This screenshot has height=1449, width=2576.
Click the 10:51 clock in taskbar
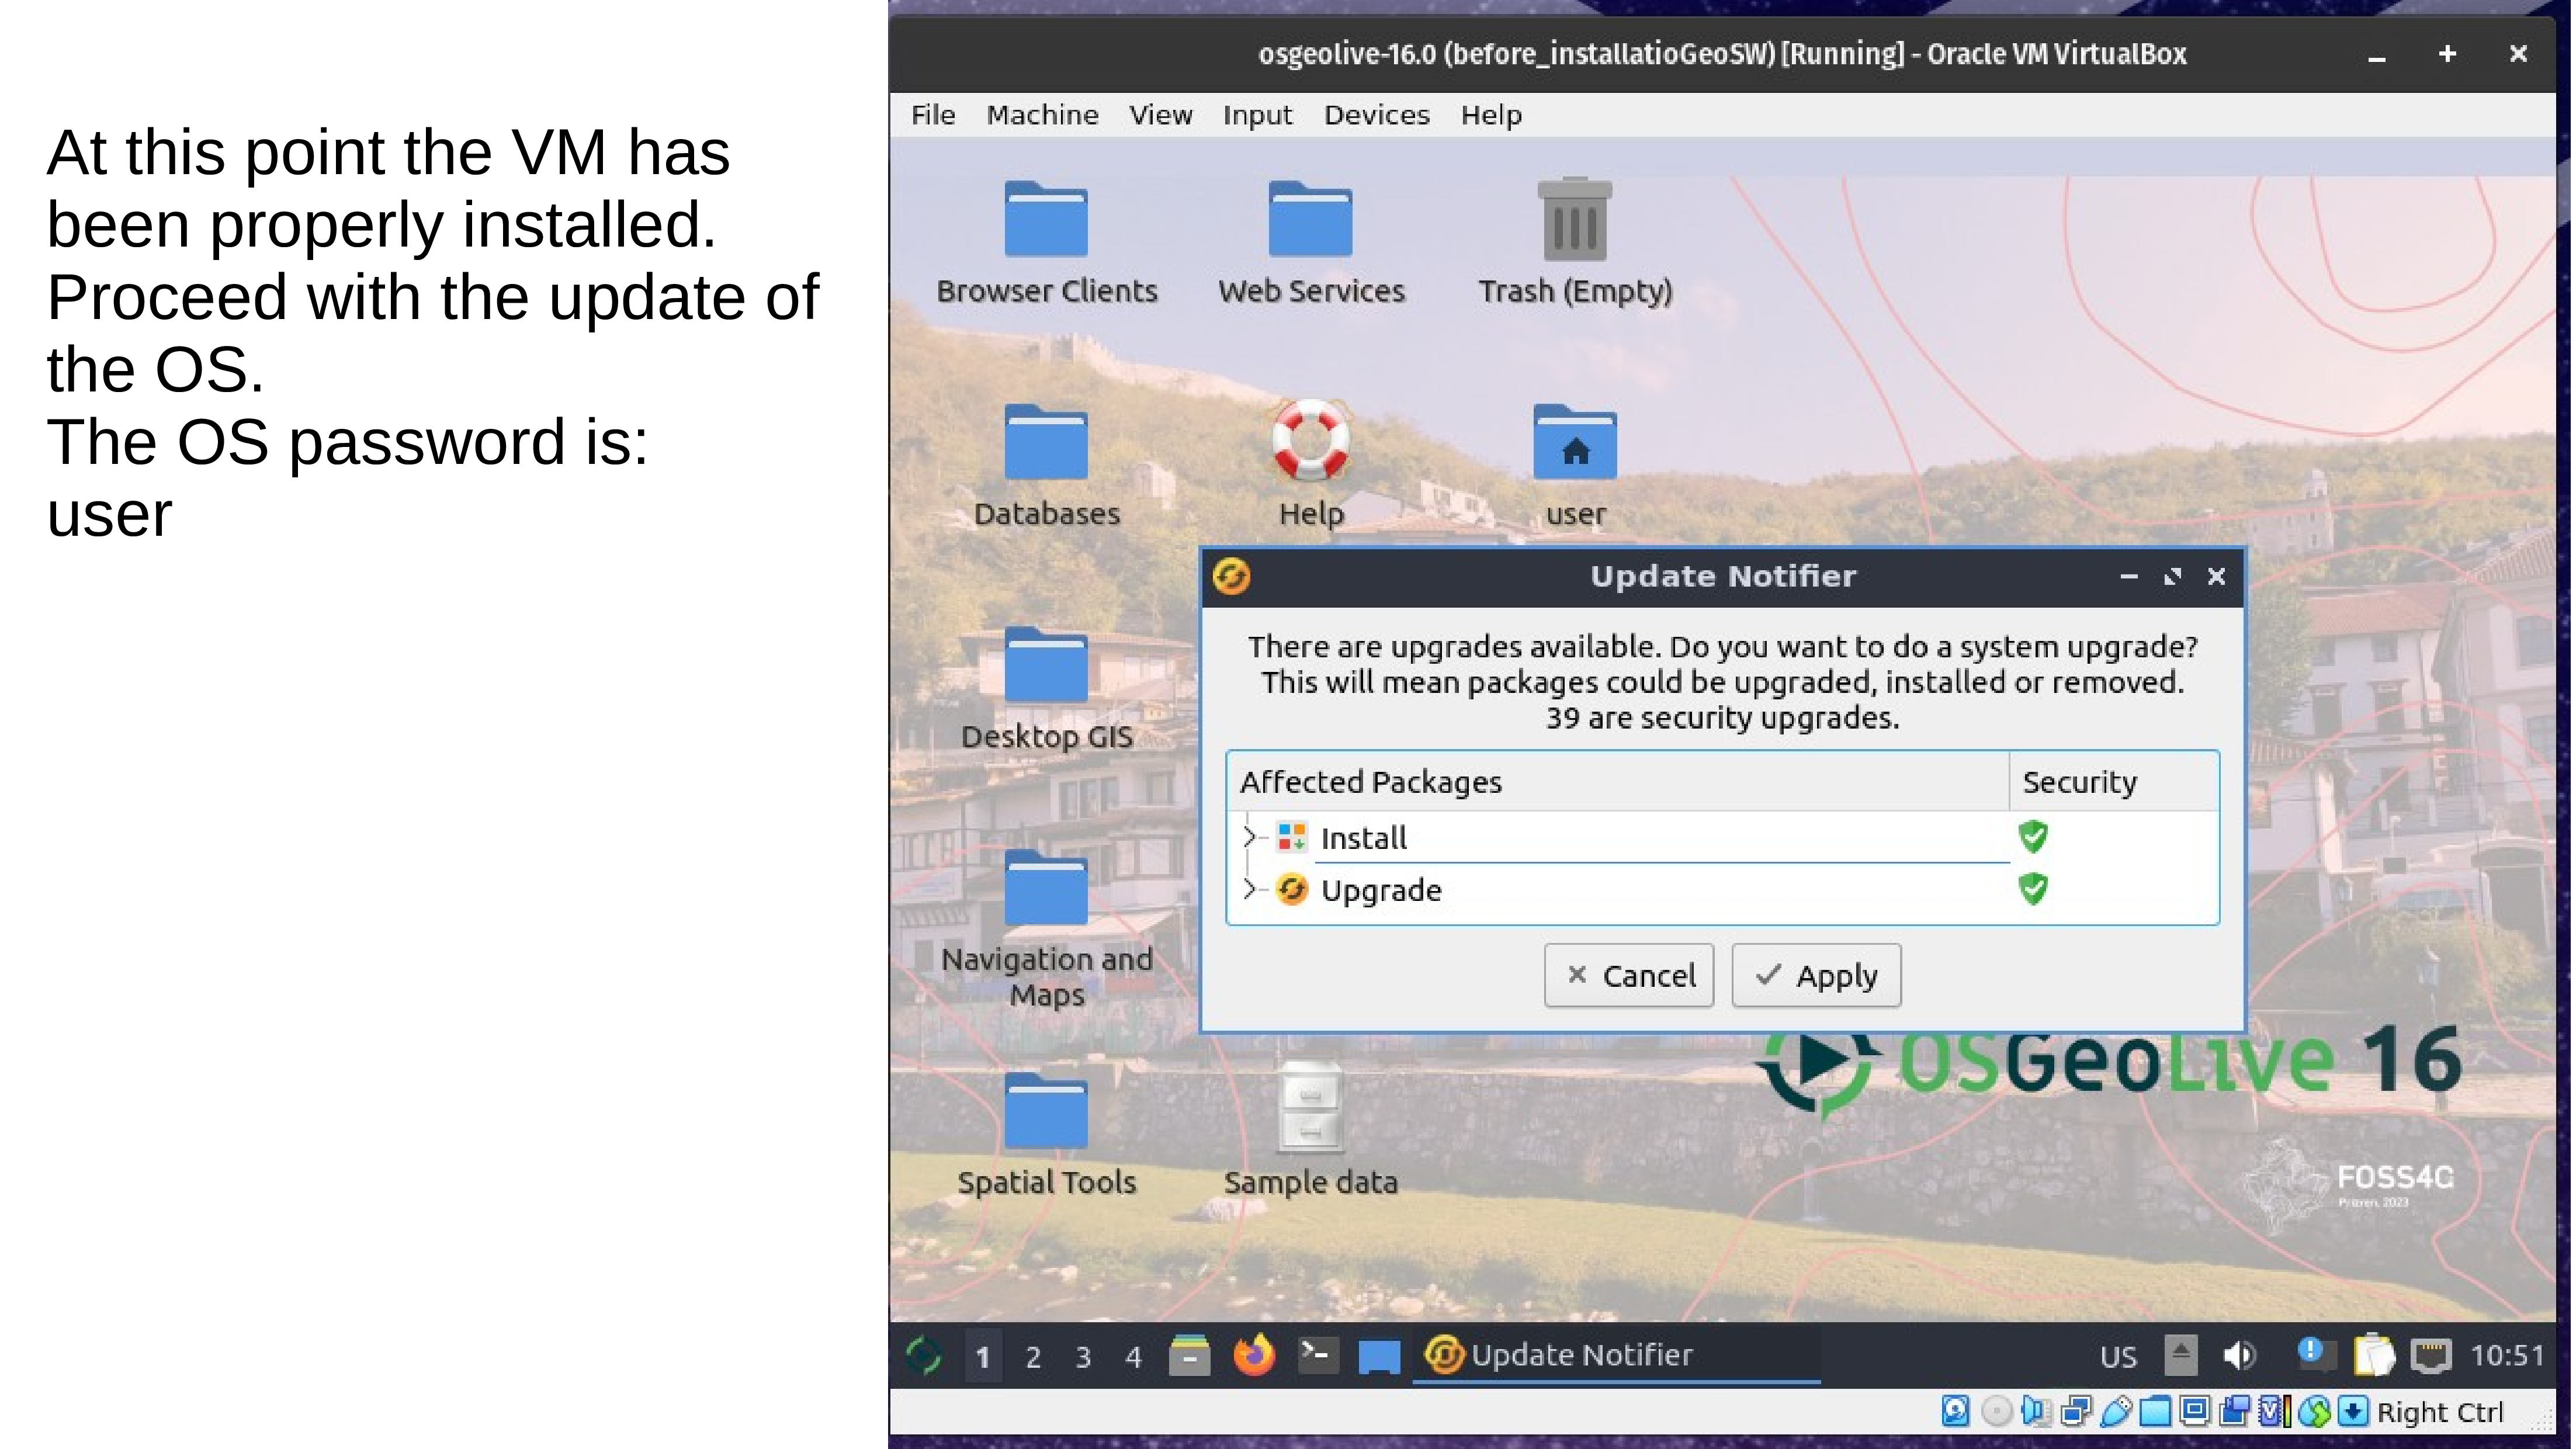pos(2507,1355)
